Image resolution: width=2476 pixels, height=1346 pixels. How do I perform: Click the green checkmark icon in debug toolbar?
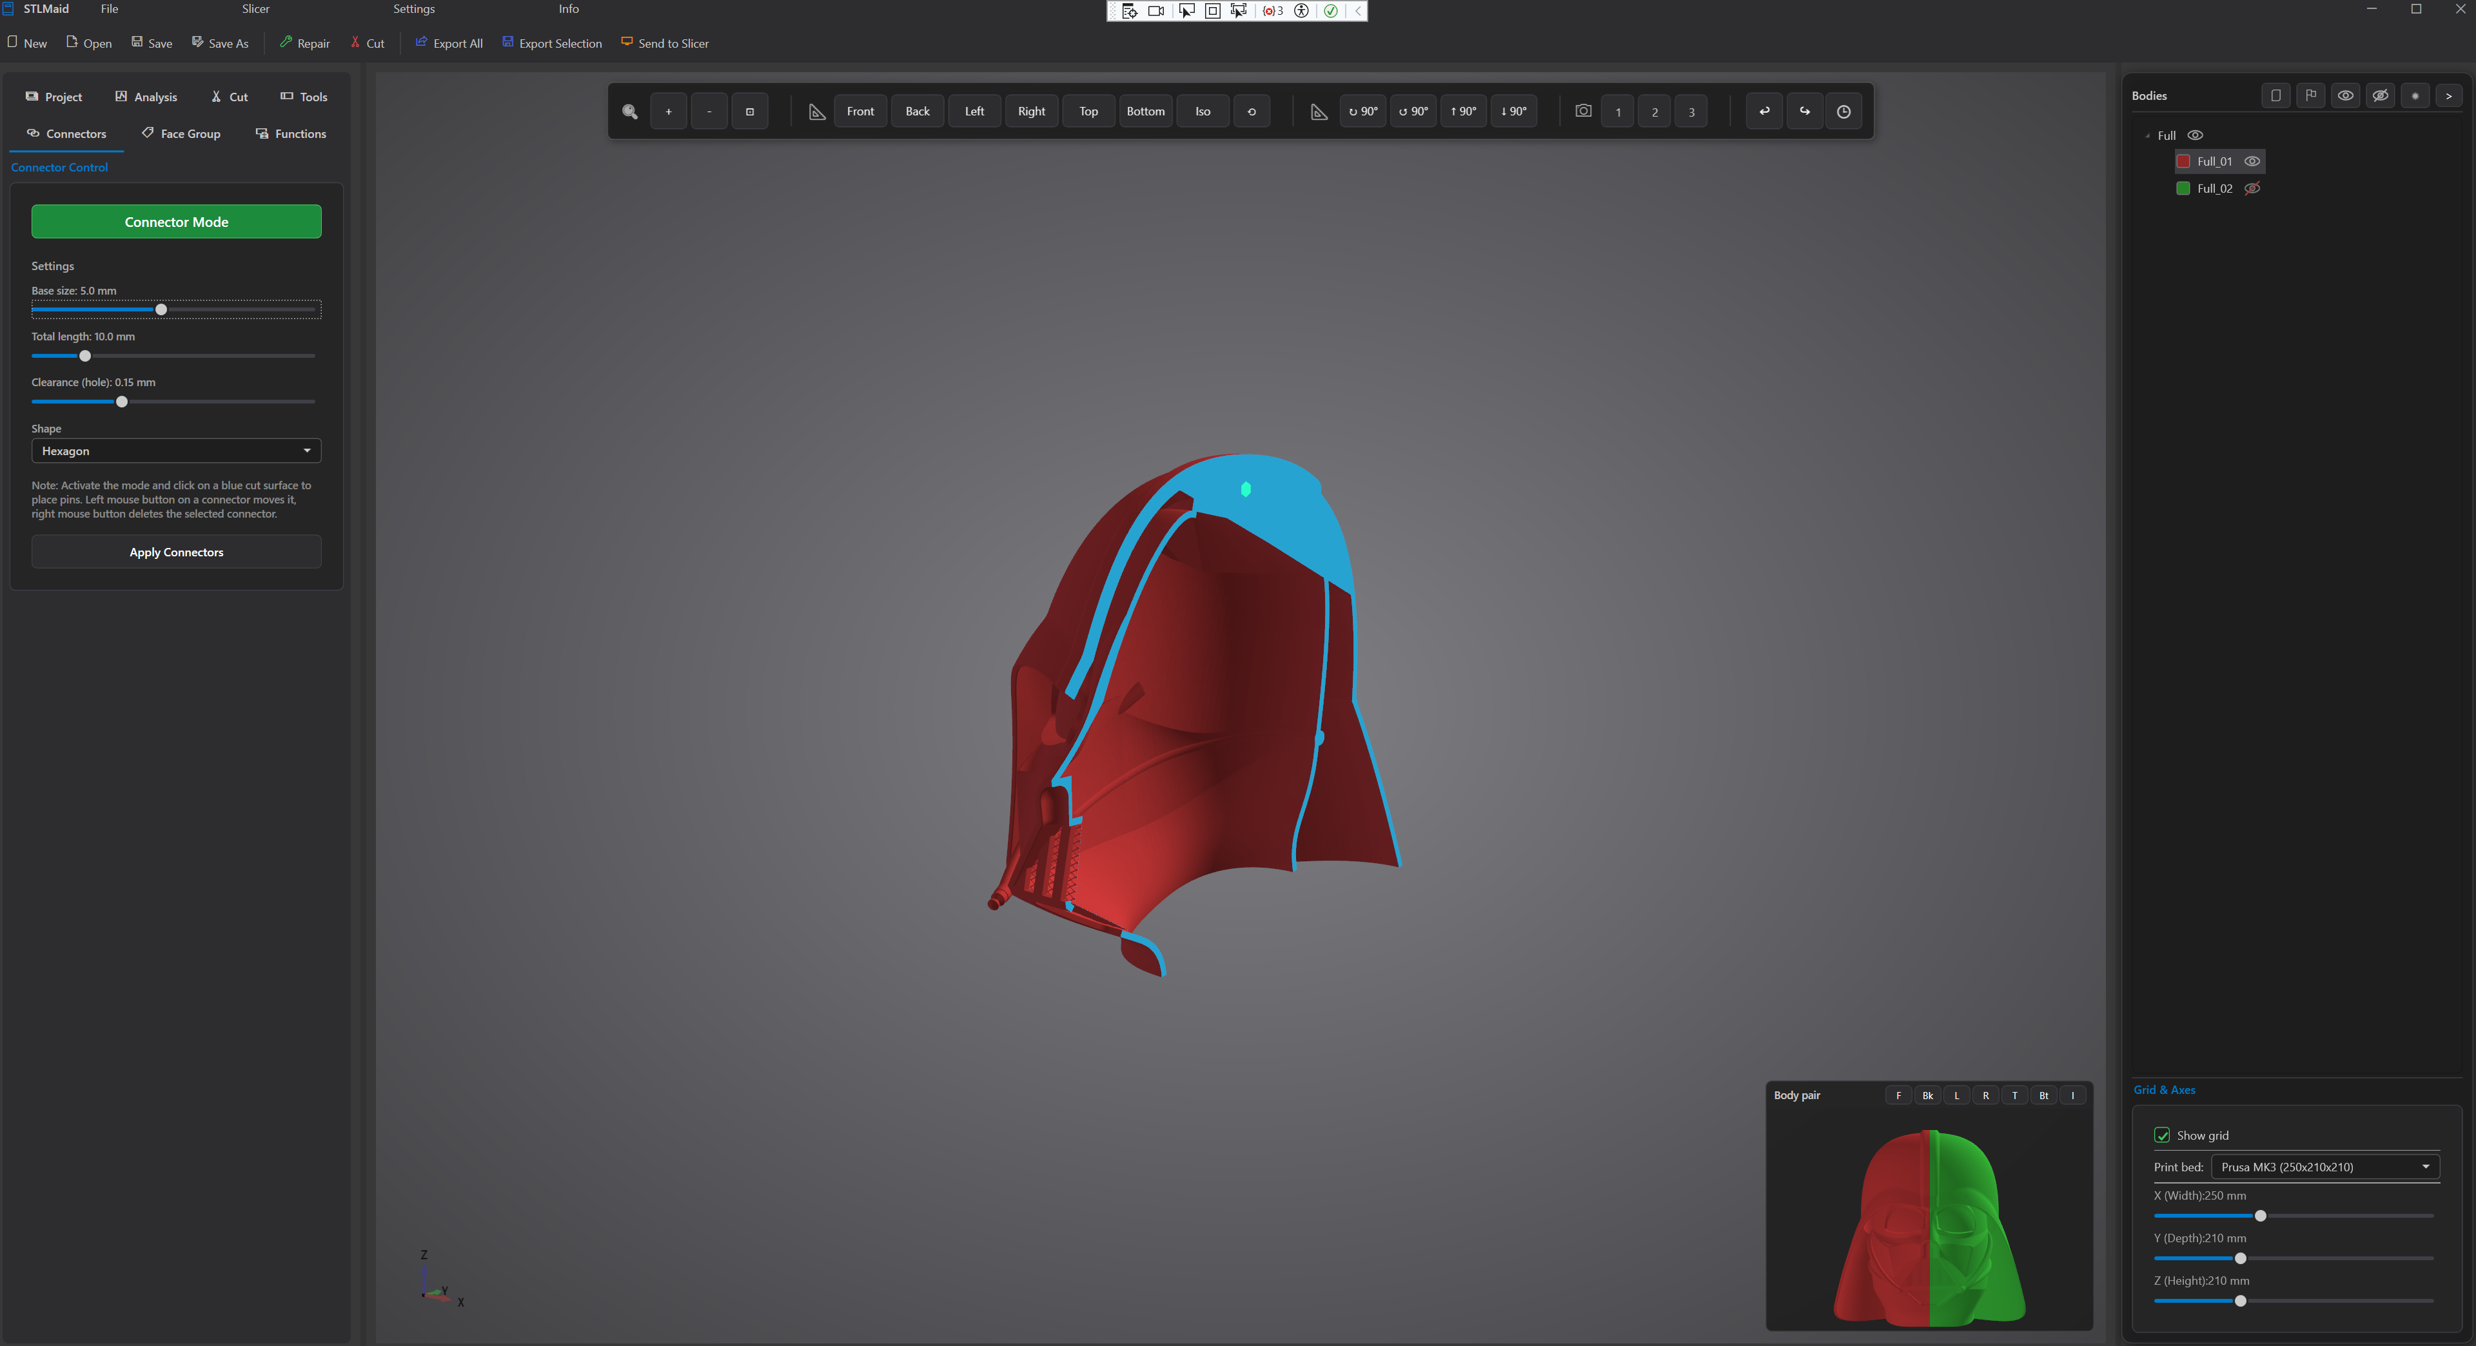(x=1331, y=10)
